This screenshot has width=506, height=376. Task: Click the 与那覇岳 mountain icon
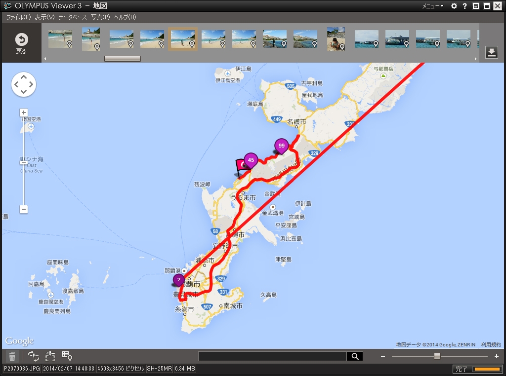pyautogui.click(x=383, y=76)
